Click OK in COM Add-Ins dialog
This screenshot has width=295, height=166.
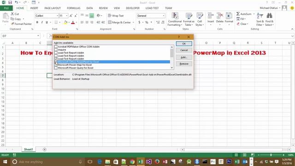(184, 44)
